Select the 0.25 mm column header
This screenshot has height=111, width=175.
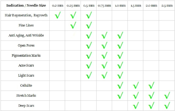tap(73, 5)
